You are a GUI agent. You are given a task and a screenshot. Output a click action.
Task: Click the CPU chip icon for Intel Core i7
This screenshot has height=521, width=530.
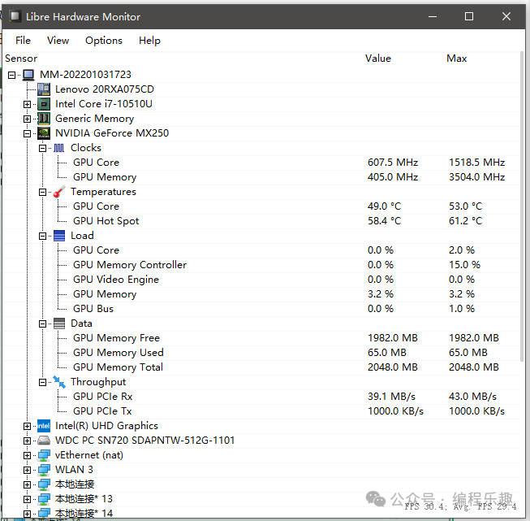tap(44, 104)
